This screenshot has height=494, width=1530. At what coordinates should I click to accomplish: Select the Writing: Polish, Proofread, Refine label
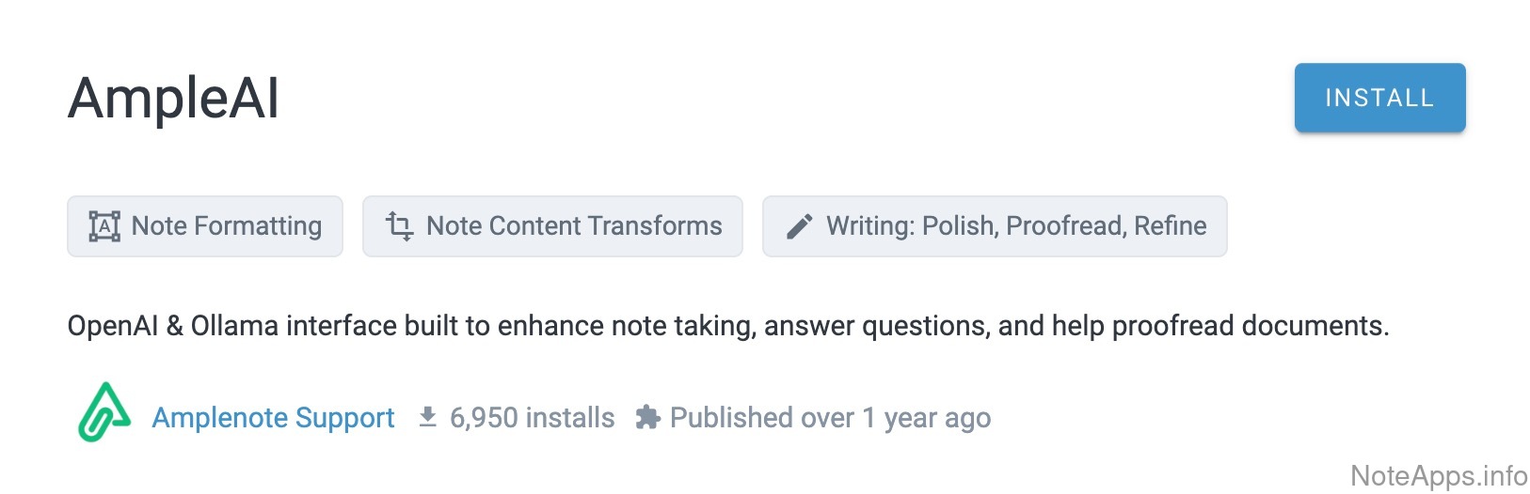pyautogui.click(x=1016, y=226)
